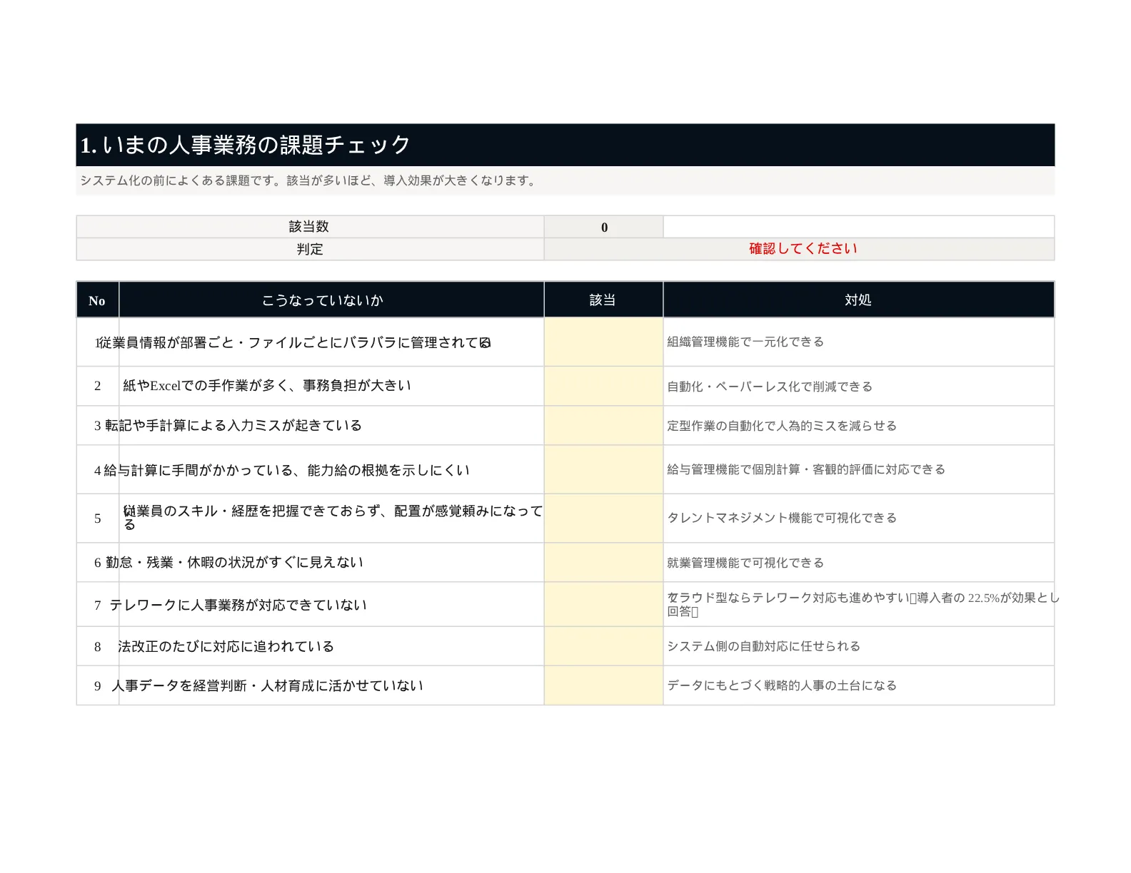The width and height of the screenshot is (1131, 873).
Task: Select the 該当数 value cell showing 0
Action: 604,227
